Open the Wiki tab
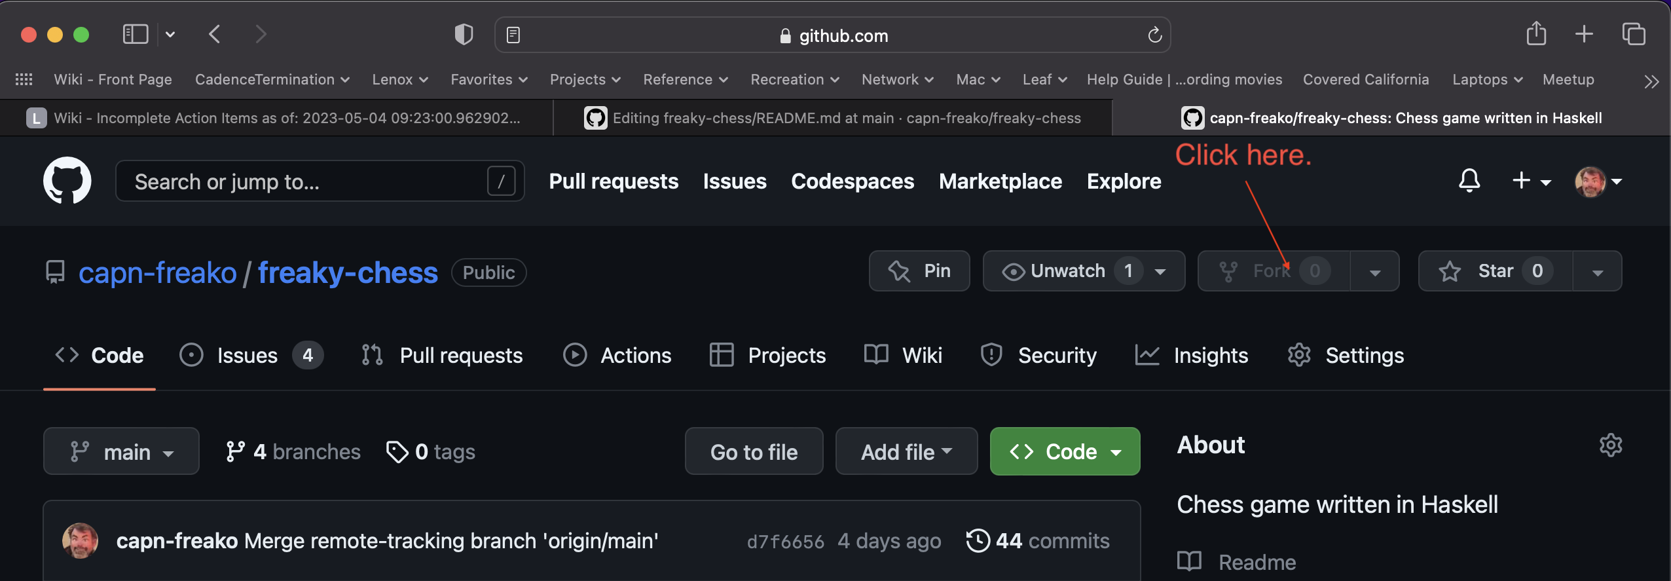The image size is (1671, 581). pos(903,355)
